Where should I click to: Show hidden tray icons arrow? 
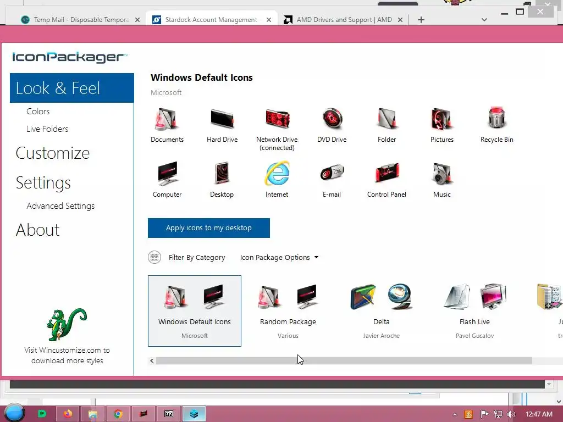coord(455,414)
